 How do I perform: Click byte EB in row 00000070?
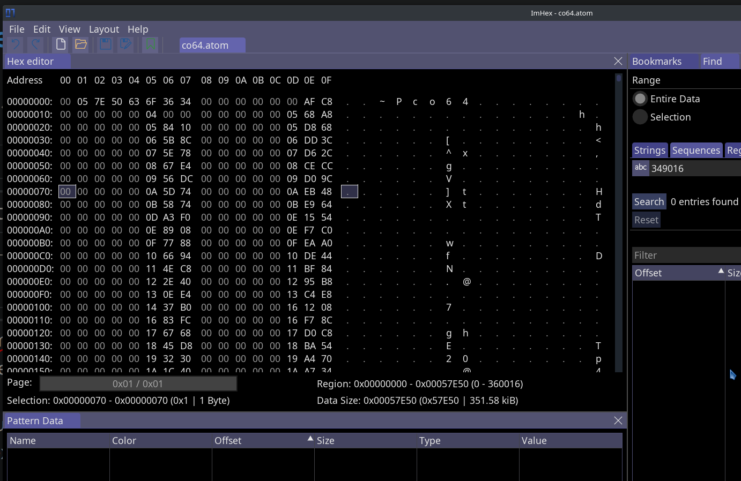click(309, 191)
